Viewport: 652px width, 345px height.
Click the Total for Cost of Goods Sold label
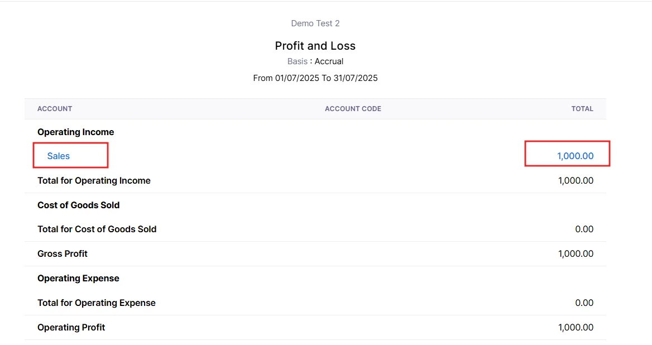coord(97,229)
